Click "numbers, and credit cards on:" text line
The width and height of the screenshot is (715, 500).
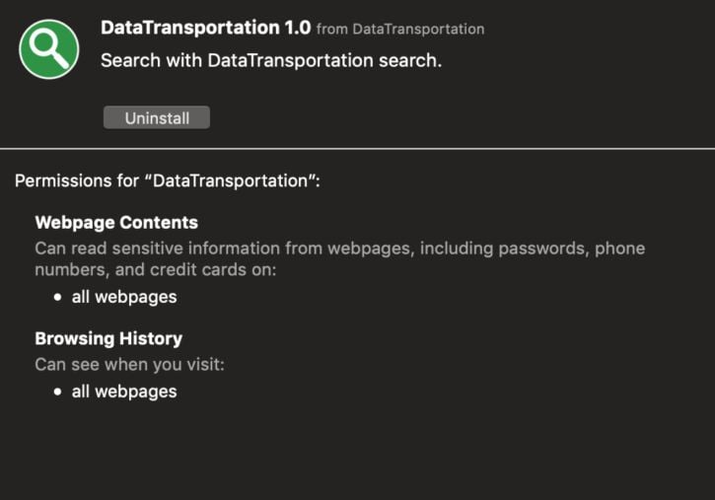tap(156, 270)
